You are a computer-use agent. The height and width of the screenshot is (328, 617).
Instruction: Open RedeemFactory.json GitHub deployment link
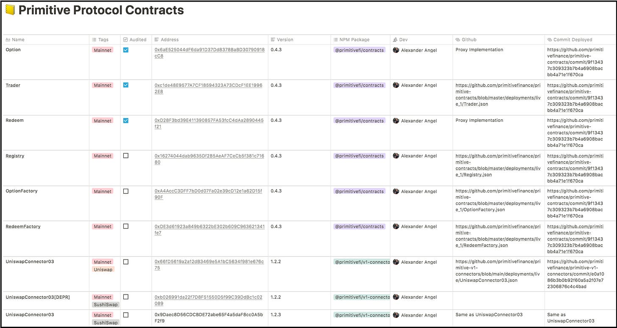pyautogui.click(x=498, y=236)
